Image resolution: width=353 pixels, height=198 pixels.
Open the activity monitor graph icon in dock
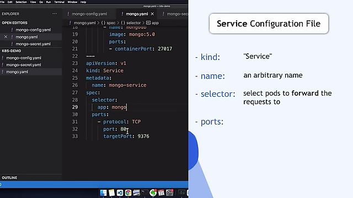click(181, 193)
